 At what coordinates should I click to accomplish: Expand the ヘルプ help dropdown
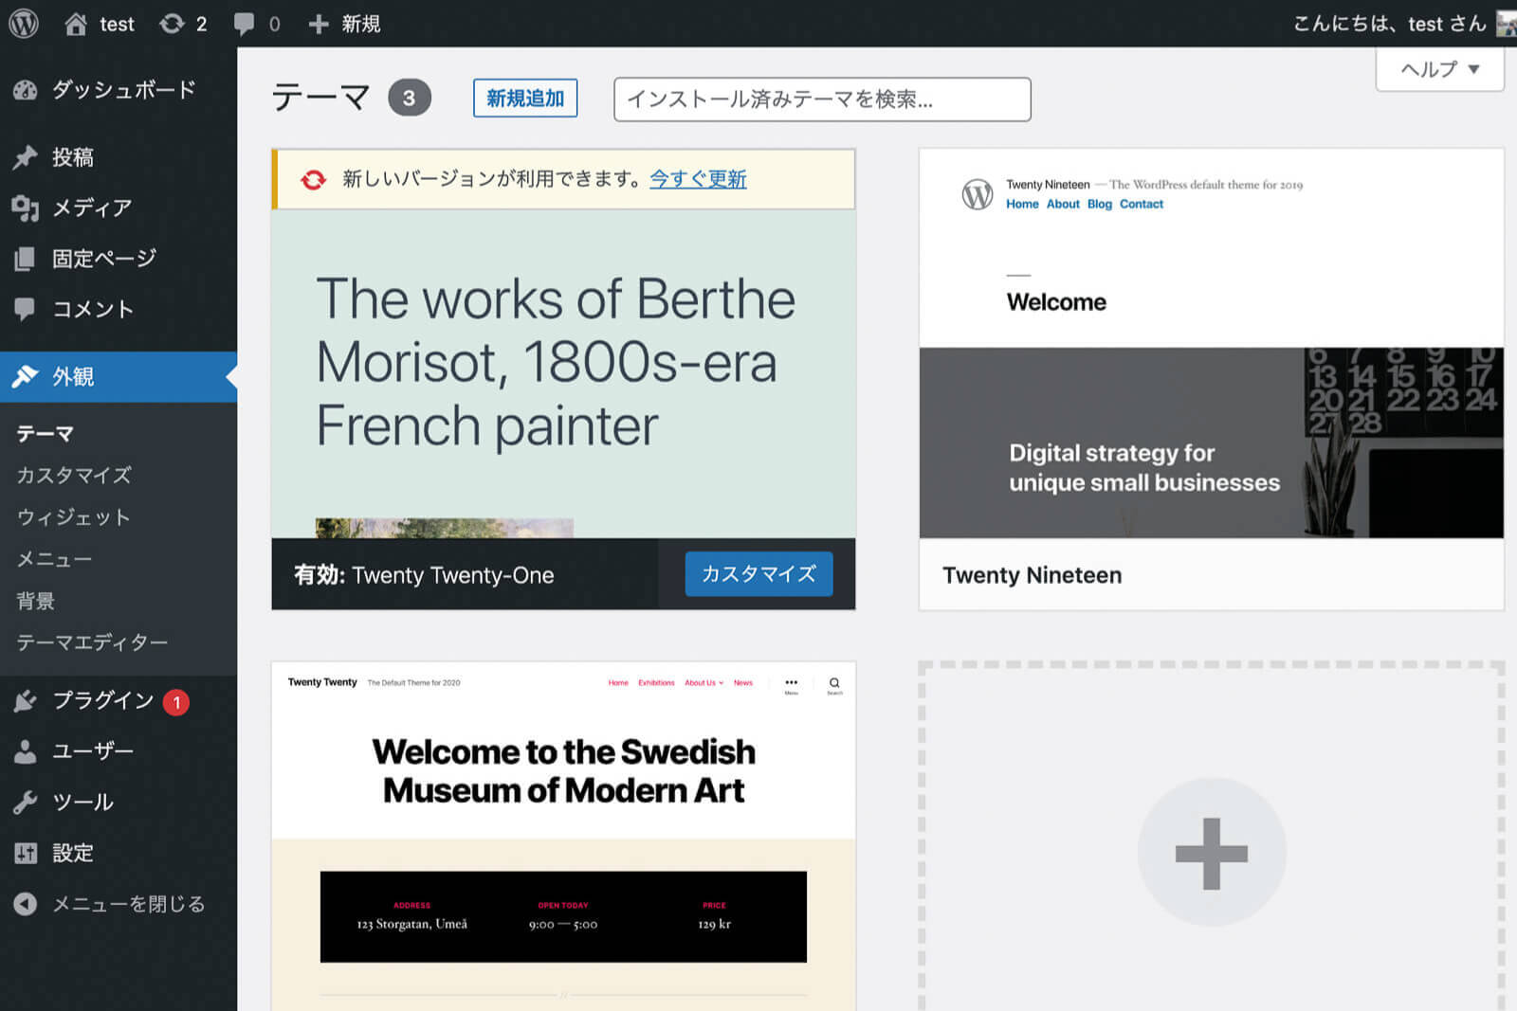(1440, 69)
